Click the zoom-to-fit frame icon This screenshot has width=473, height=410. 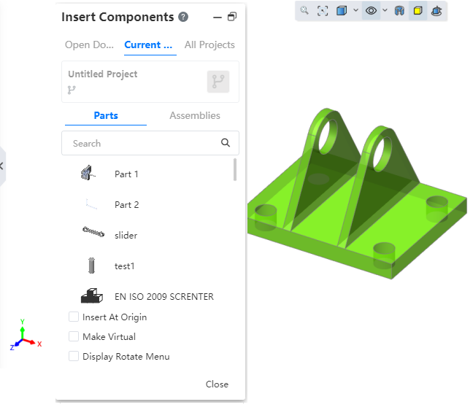coord(323,11)
